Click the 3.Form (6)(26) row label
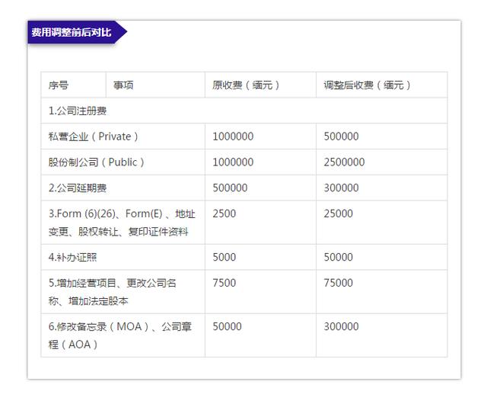Image resolution: width=487 pixels, height=401 pixels. (x=122, y=223)
